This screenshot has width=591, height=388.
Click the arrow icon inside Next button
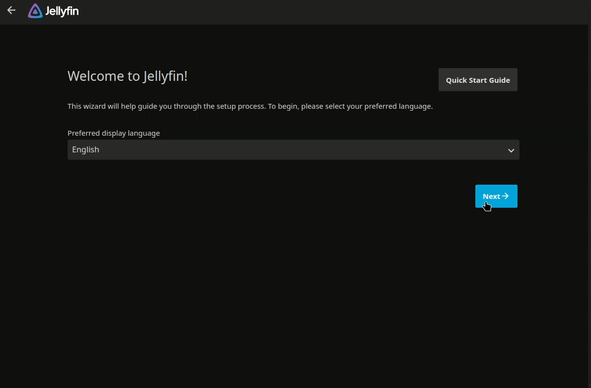(505, 196)
